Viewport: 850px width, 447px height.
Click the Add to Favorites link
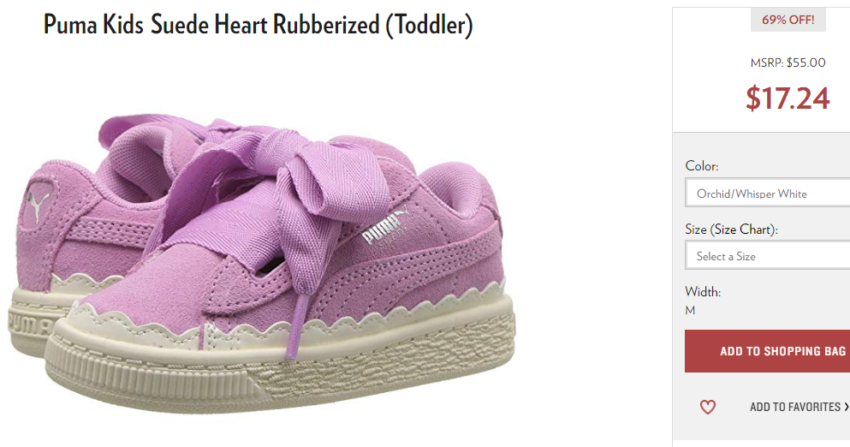tap(795, 407)
